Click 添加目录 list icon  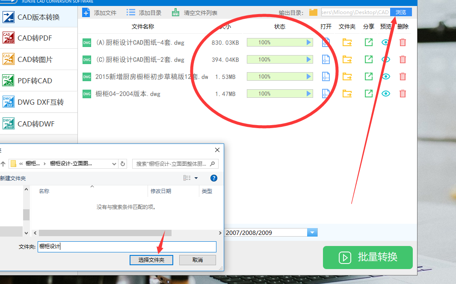coord(130,12)
